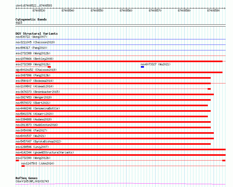The width and height of the screenshot is (233, 187).
Task: Click the 87408530 coordinate on the ruler
Action: [x=39, y=11]
